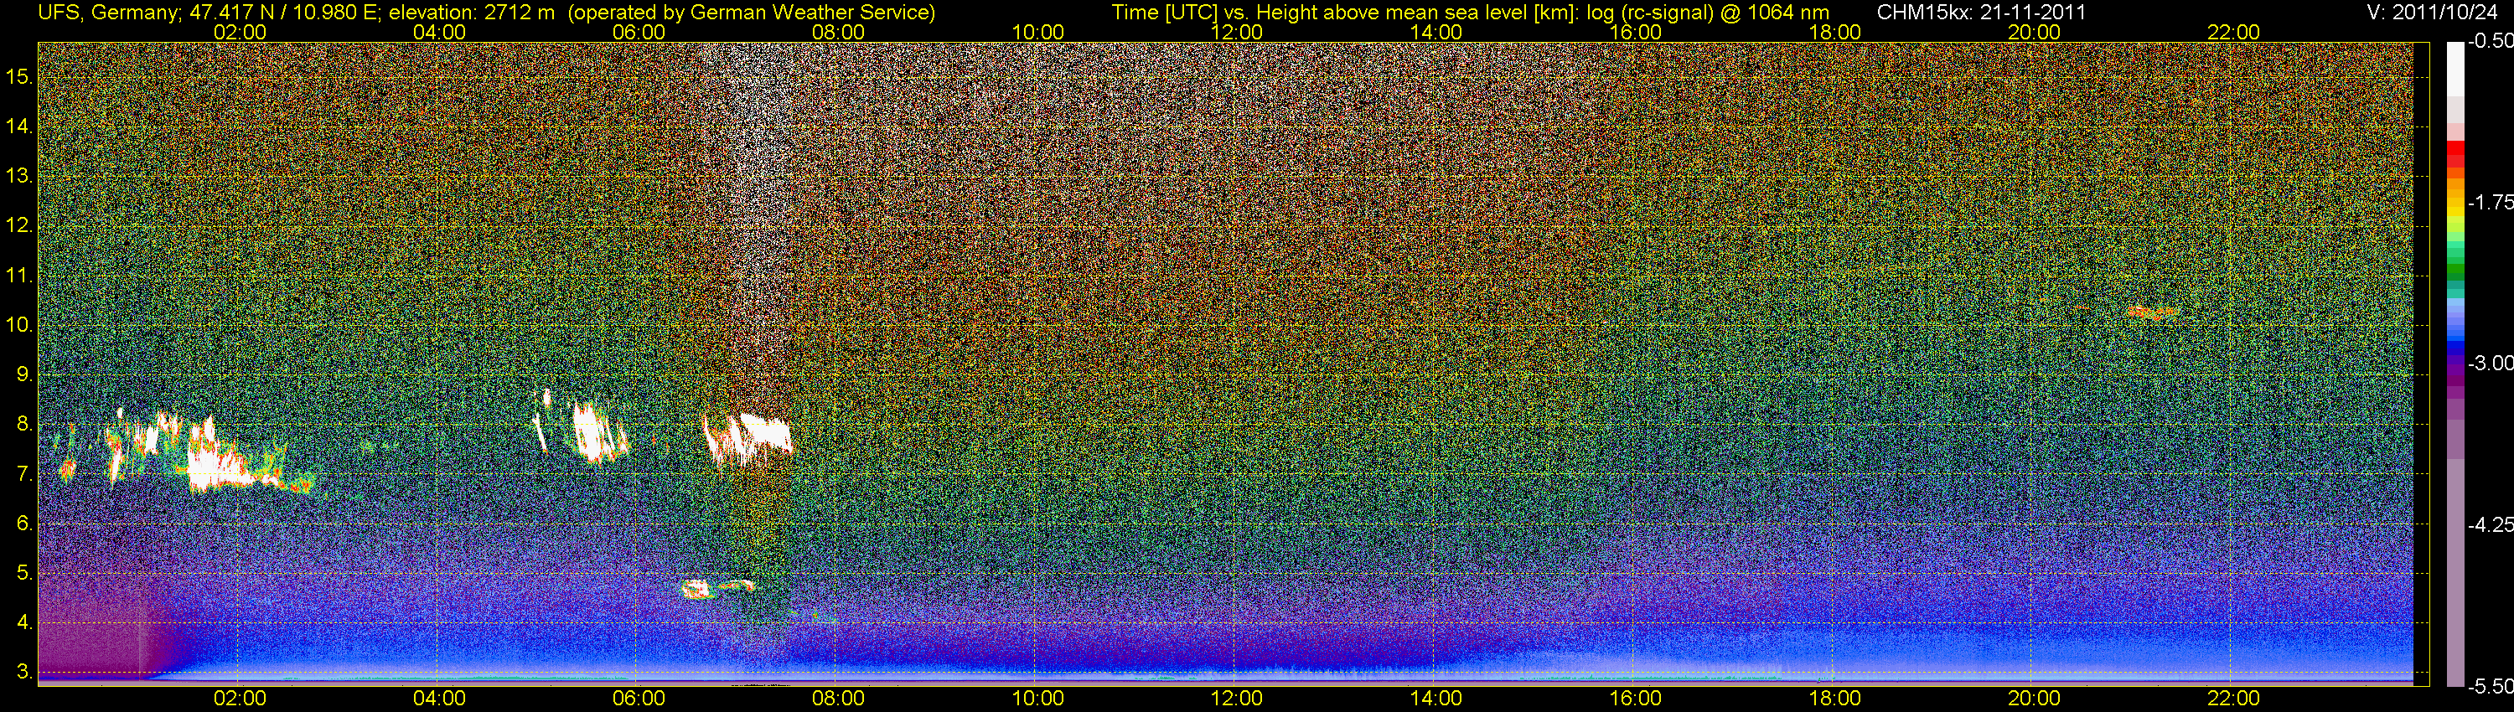This screenshot has height=712, width=2514.
Task: Select 08:00 on the bottom time axis
Action: 838,699
